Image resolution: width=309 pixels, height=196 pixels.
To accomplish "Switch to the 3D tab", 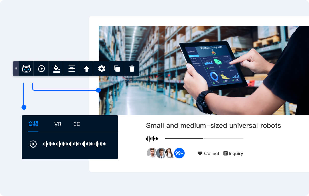I will (x=77, y=124).
